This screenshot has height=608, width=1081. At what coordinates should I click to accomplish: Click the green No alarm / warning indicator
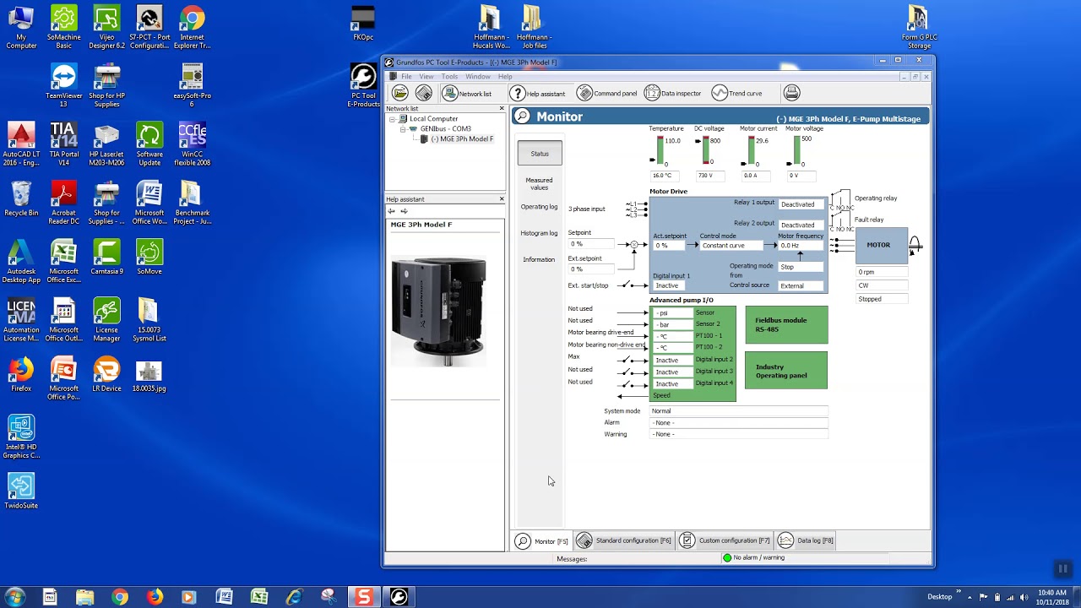click(727, 558)
